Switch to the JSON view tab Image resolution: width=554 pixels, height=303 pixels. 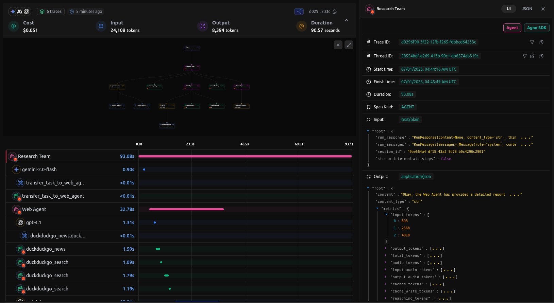point(527,9)
